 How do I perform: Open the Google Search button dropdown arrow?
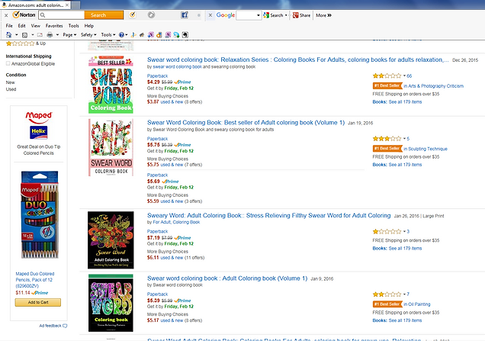click(x=286, y=15)
